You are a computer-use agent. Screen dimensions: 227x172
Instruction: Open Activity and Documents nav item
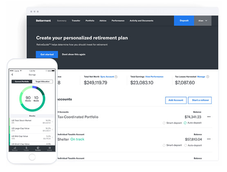click(x=142, y=21)
